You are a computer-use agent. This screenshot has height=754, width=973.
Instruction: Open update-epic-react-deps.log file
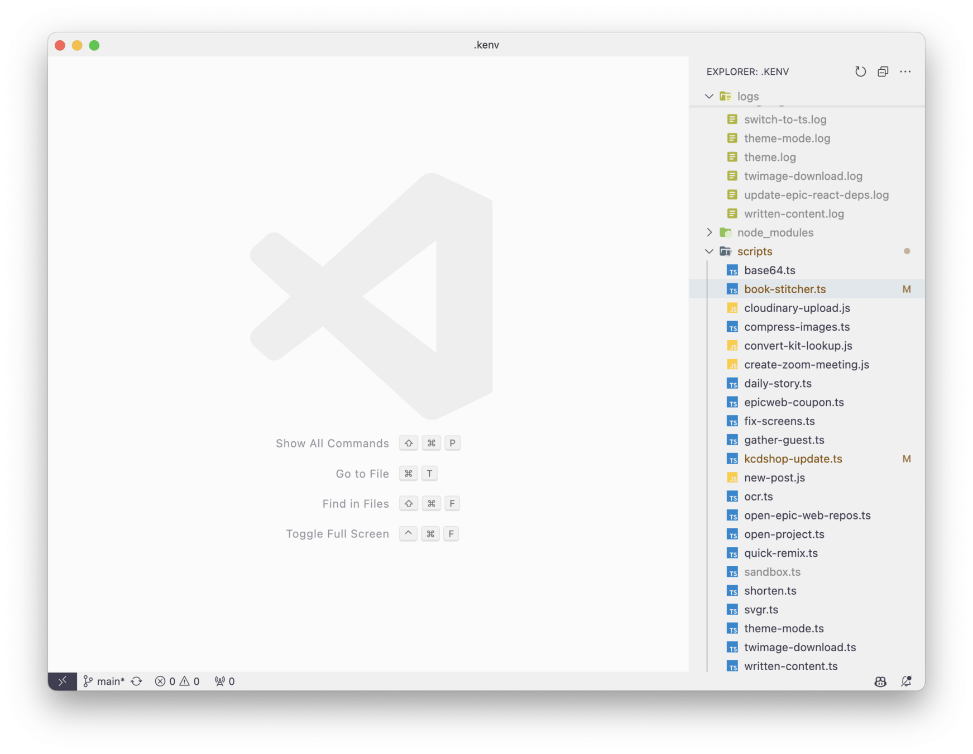tap(807, 195)
